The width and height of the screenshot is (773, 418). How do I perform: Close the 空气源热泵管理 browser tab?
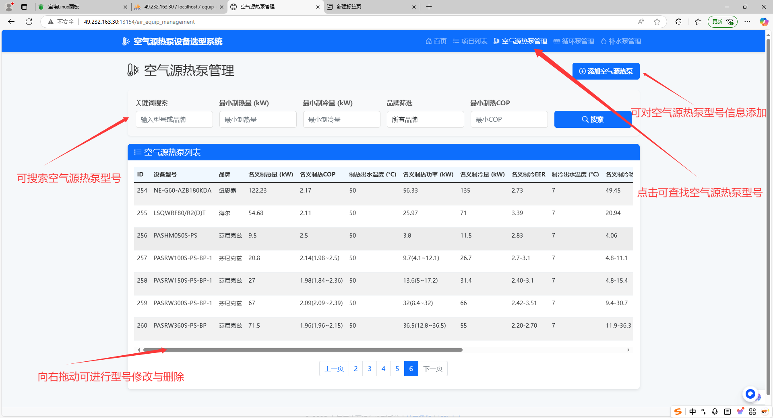click(318, 7)
